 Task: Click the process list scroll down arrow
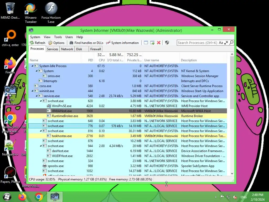232,174
